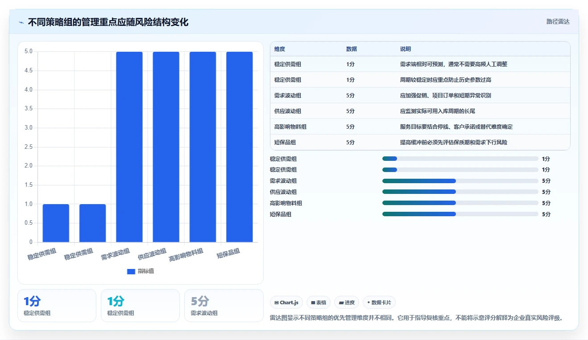Click the 说明 column header
588x340 pixels.
point(406,49)
